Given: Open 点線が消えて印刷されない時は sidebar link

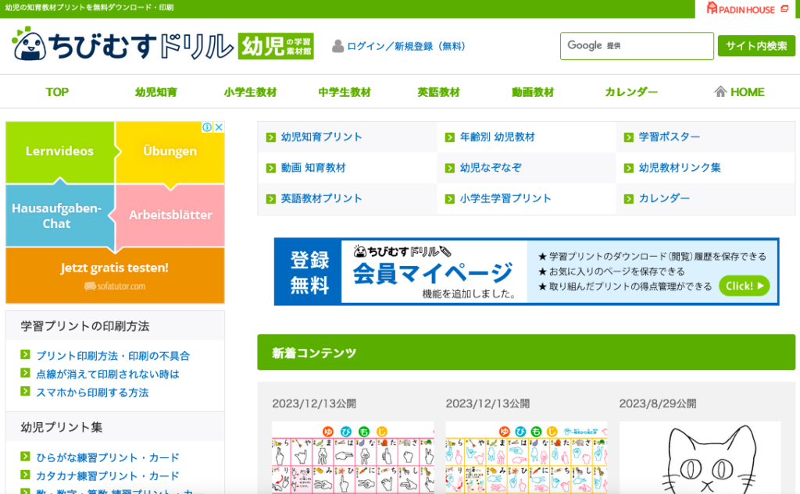Looking at the screenshot, I should [x=108, y=374].
